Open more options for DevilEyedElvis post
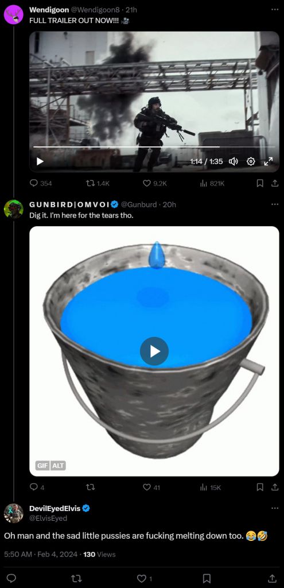 (x=275, y=508)
